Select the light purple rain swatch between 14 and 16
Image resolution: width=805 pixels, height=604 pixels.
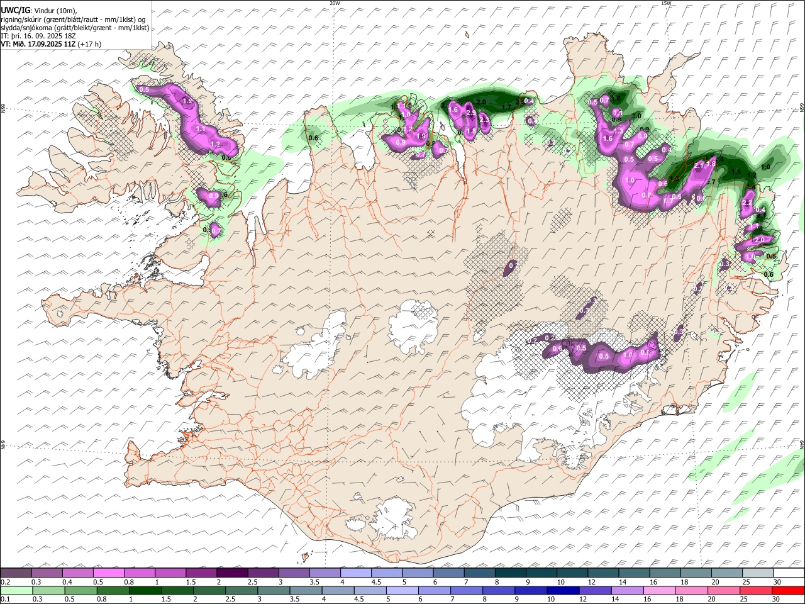coord(627,591)
